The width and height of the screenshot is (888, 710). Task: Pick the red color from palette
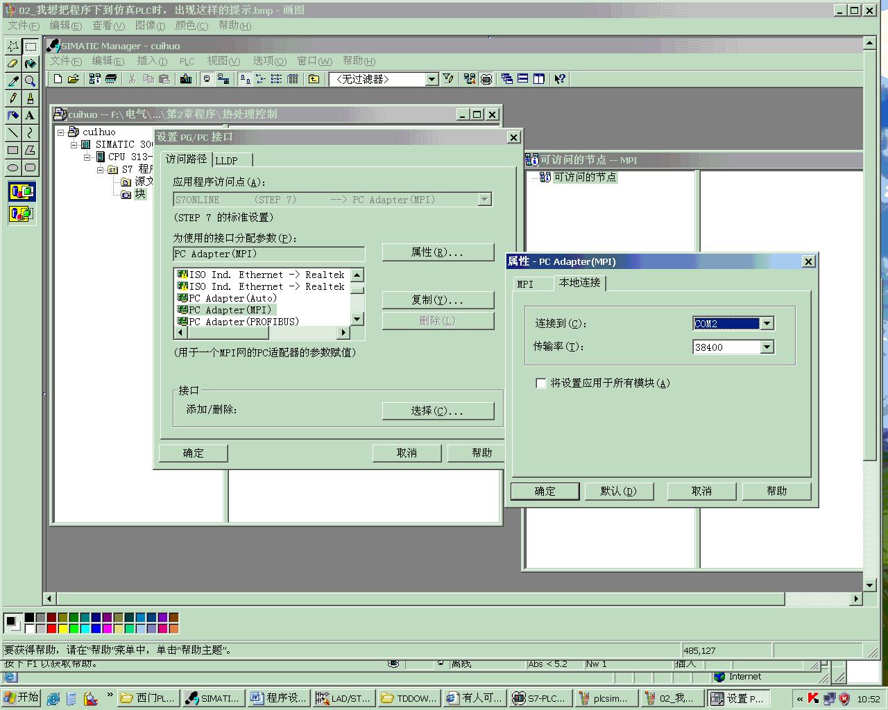pos(51,629)
